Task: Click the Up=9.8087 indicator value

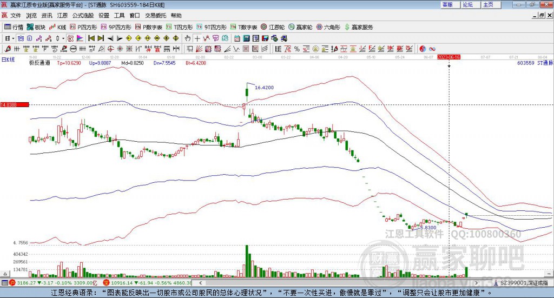Action: tap(100, 63)
